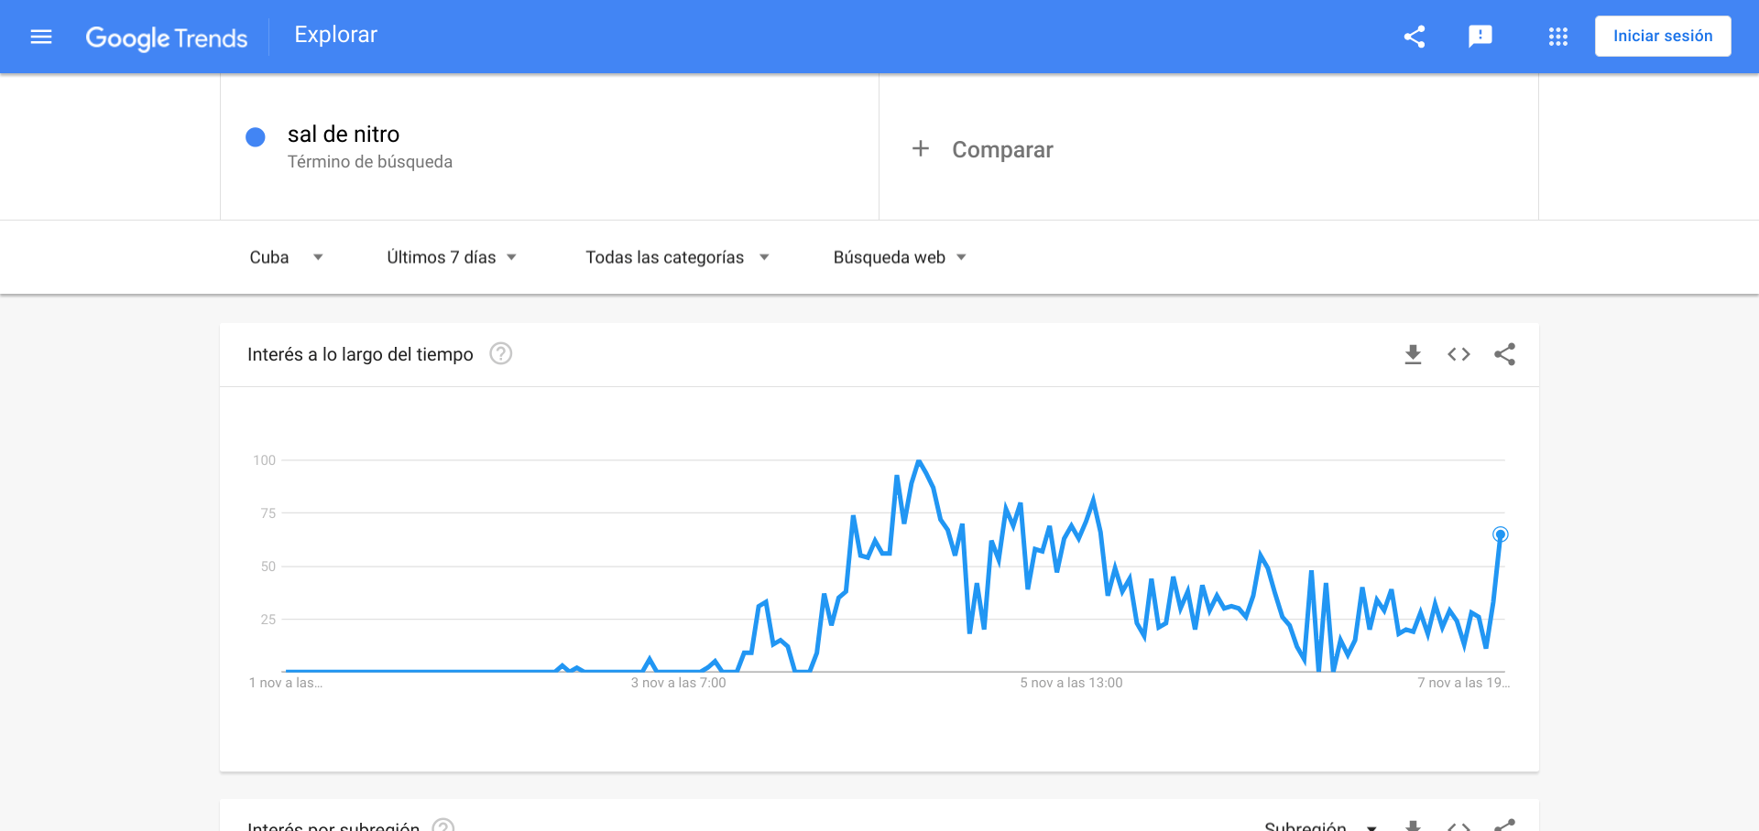Open embed code for time chart
The height and width of the screenshot is (831, 1759).
(1459, 354)
